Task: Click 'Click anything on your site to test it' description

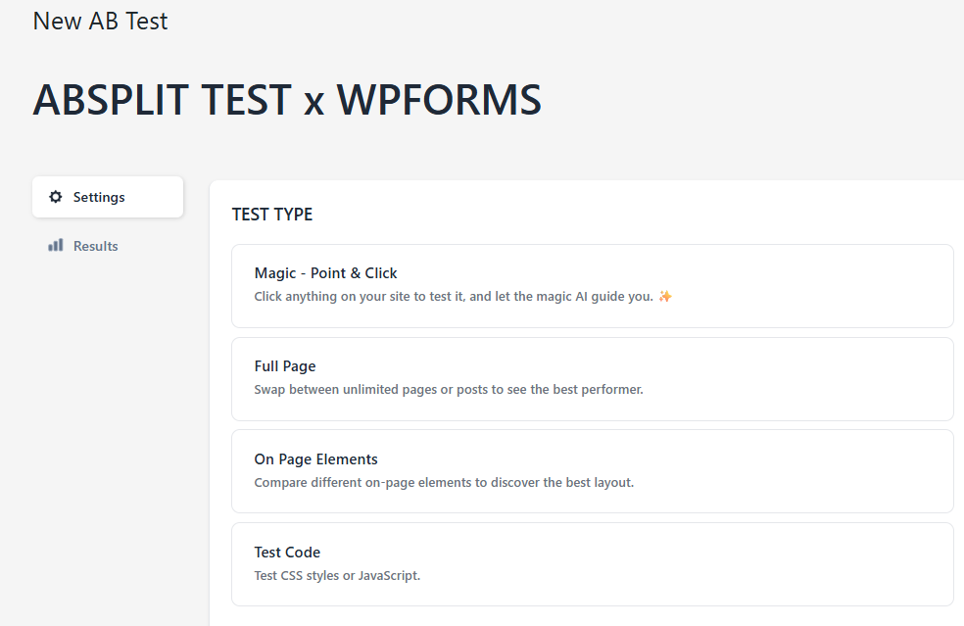Action: (454, 297)
